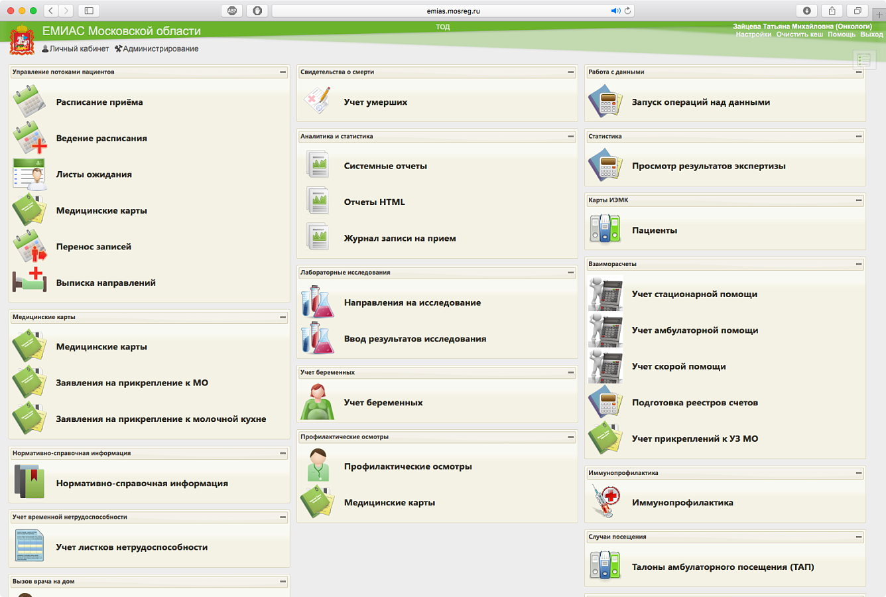Open the Администрирование menu
The image size is (886, 597).
click(156, 48)
